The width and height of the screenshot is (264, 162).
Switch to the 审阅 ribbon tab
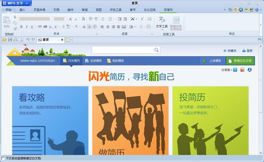point(84,10)
